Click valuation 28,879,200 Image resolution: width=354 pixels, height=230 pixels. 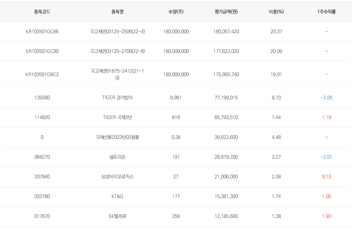pyautogui.click(x=226, y=157)
